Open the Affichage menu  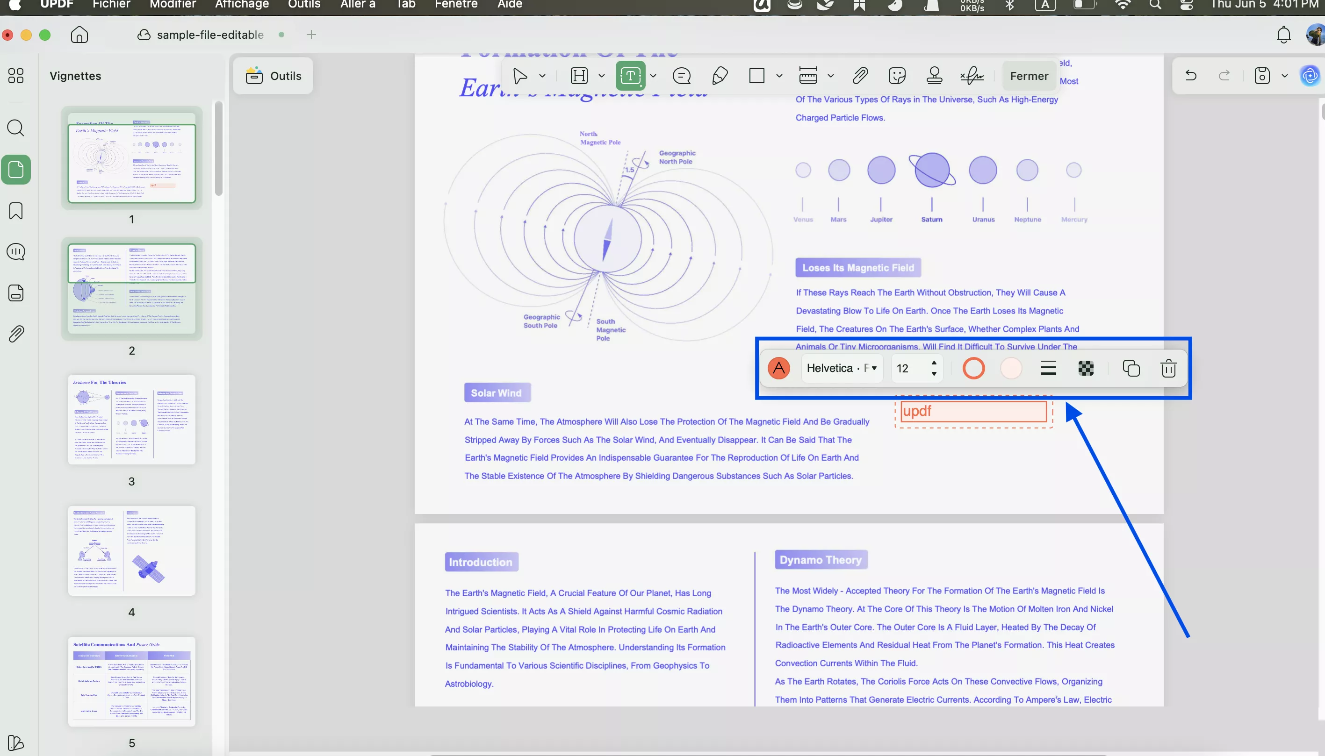242,5
